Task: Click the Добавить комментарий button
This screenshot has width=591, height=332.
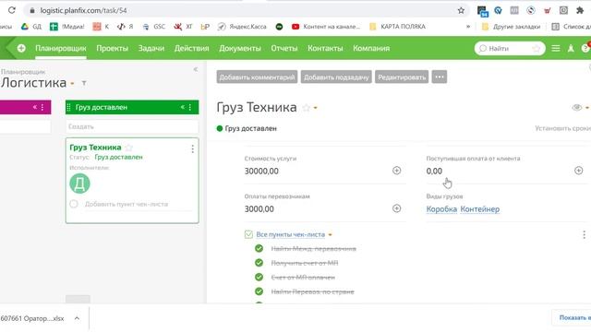Action: point(257,77)
